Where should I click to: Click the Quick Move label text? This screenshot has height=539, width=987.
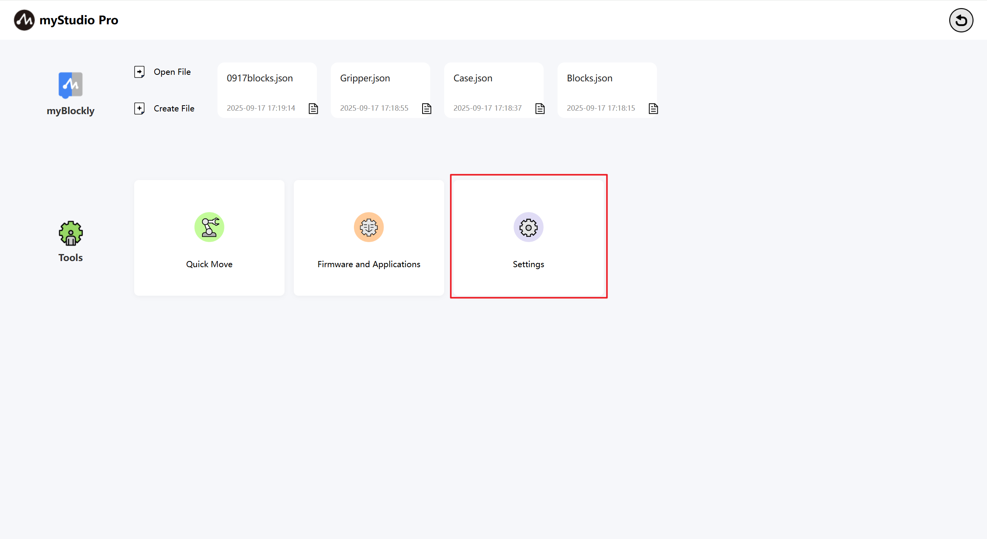[209, 264]
